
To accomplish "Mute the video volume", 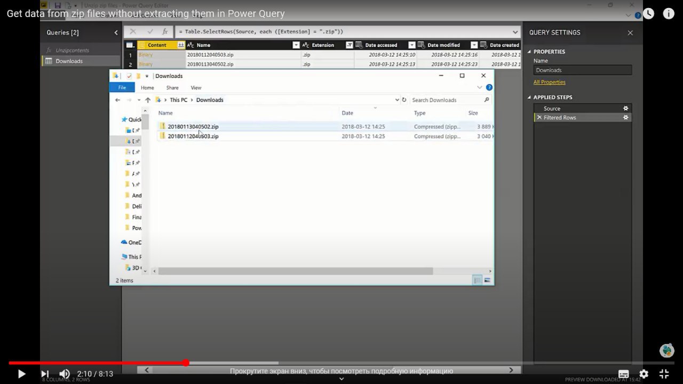I will [x=65, y=374].
